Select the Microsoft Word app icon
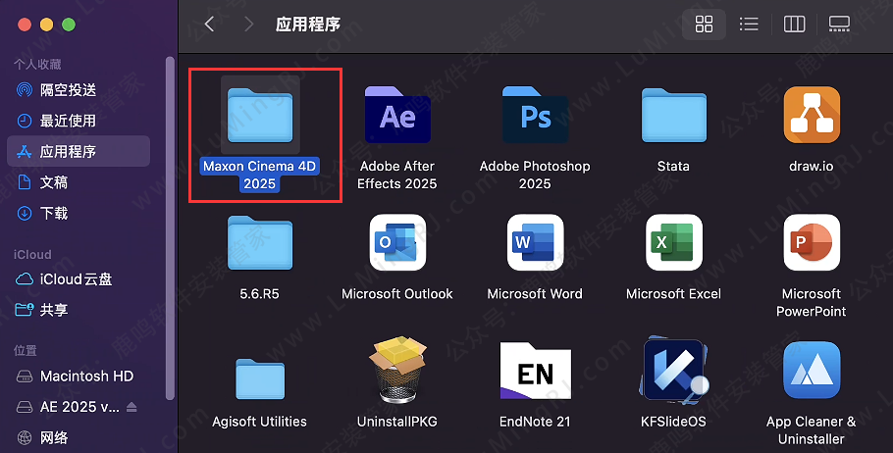Screen dimensions: 893x453 point(536,242)
